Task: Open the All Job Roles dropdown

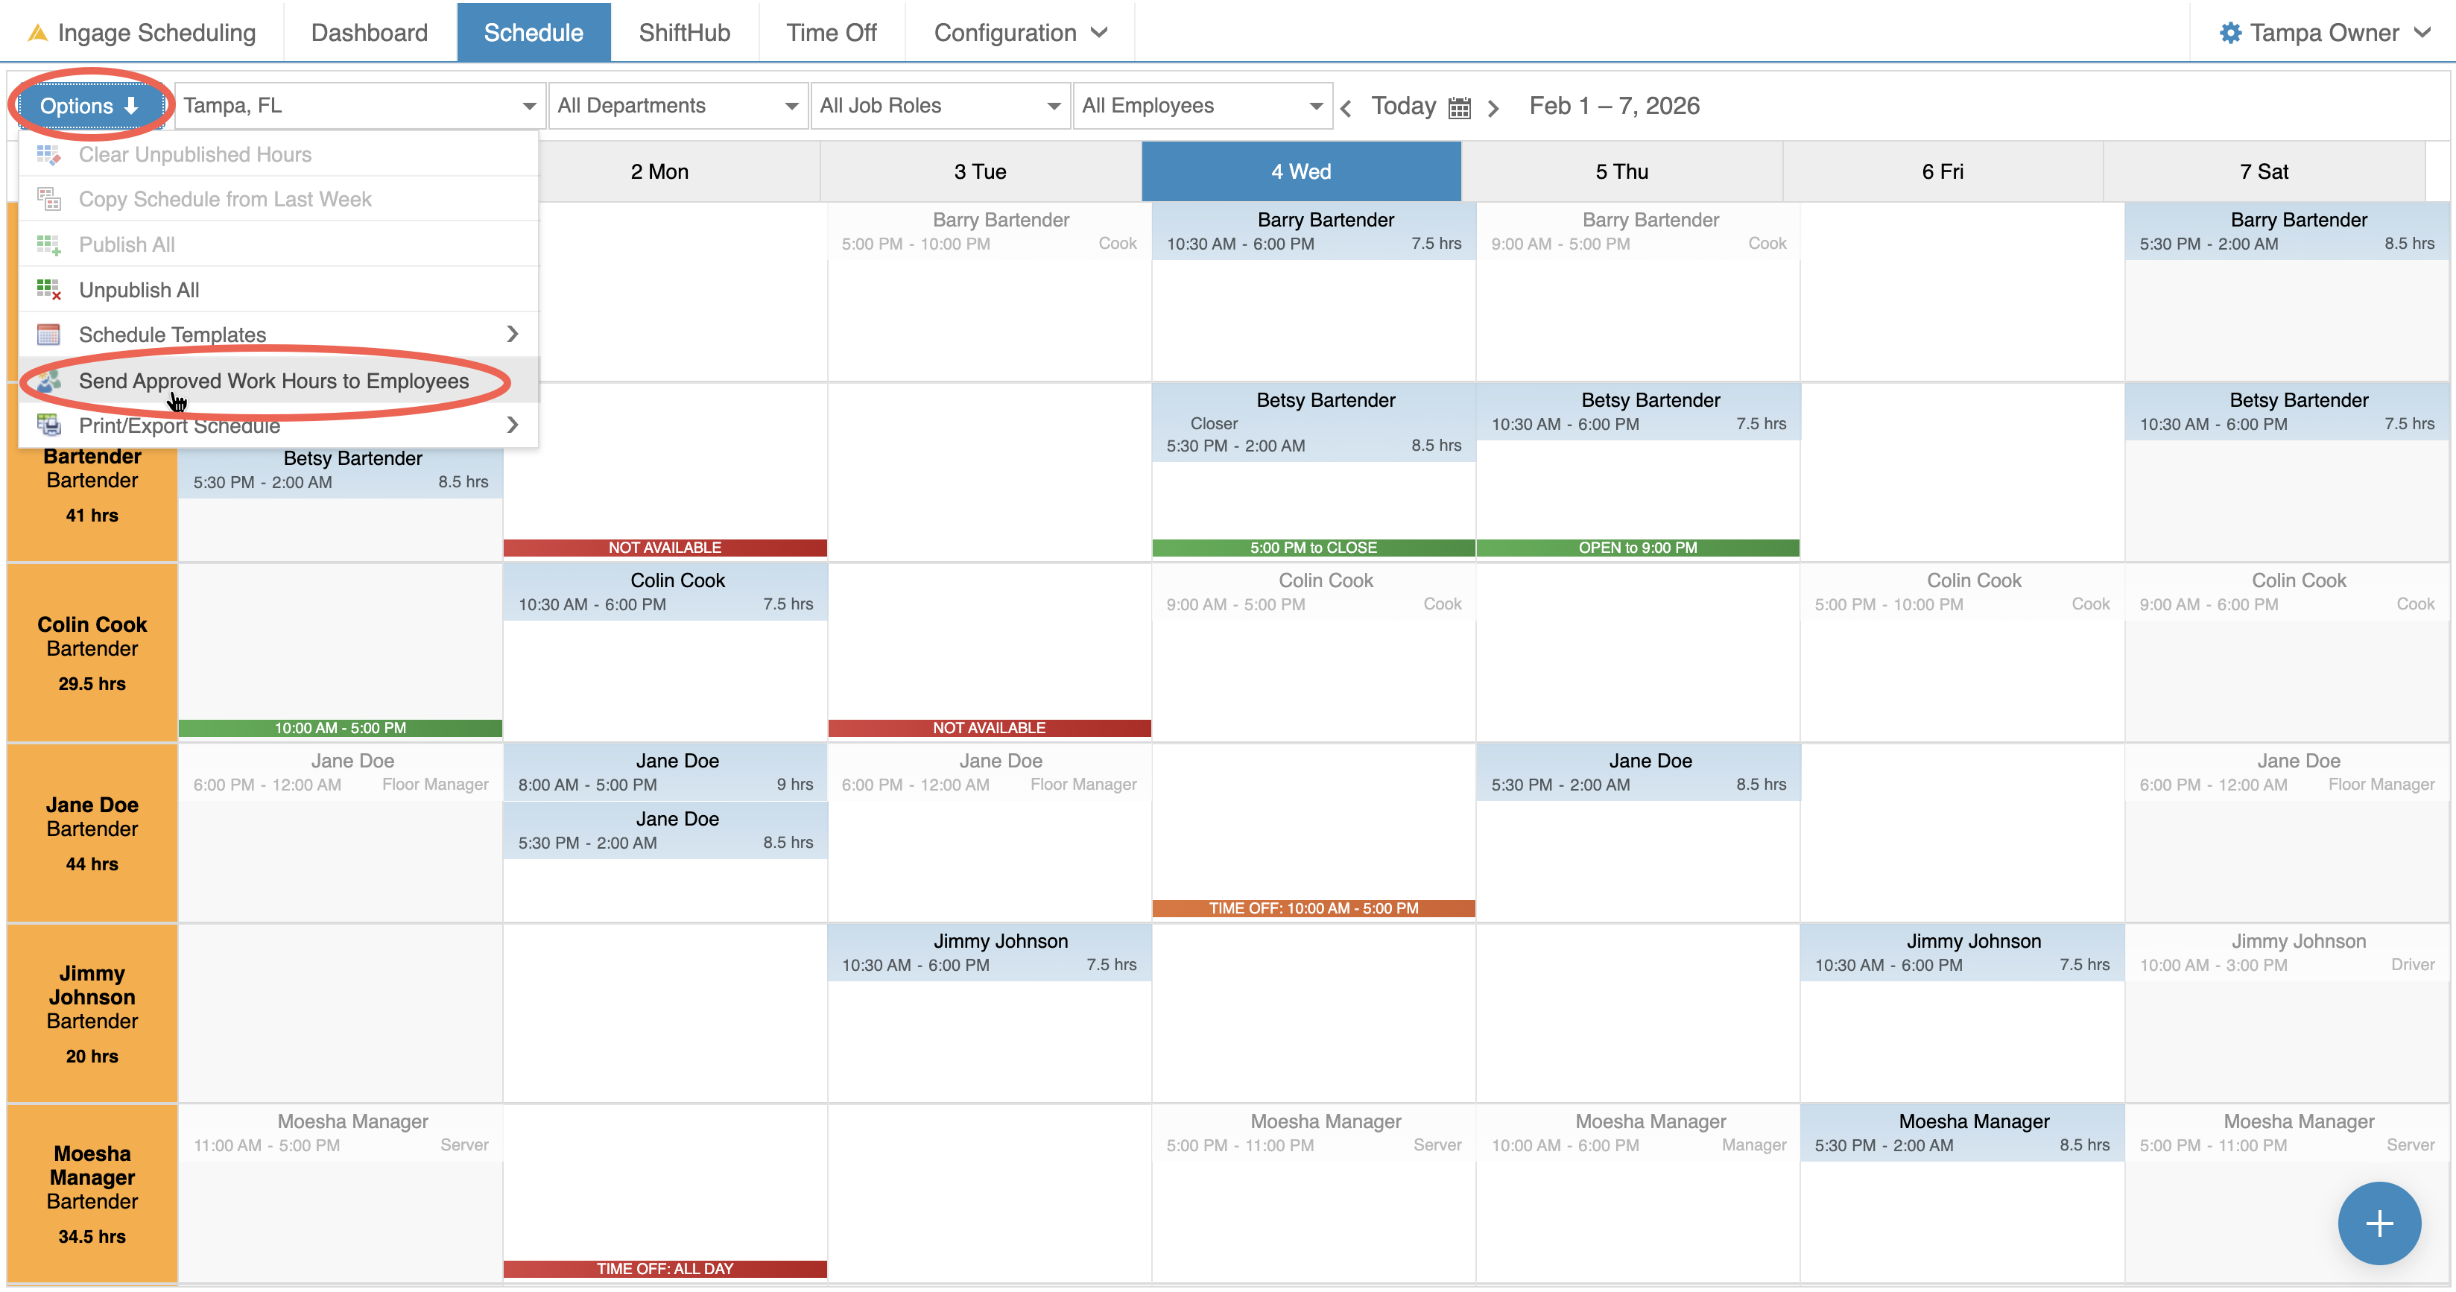Action: point(939,106)
